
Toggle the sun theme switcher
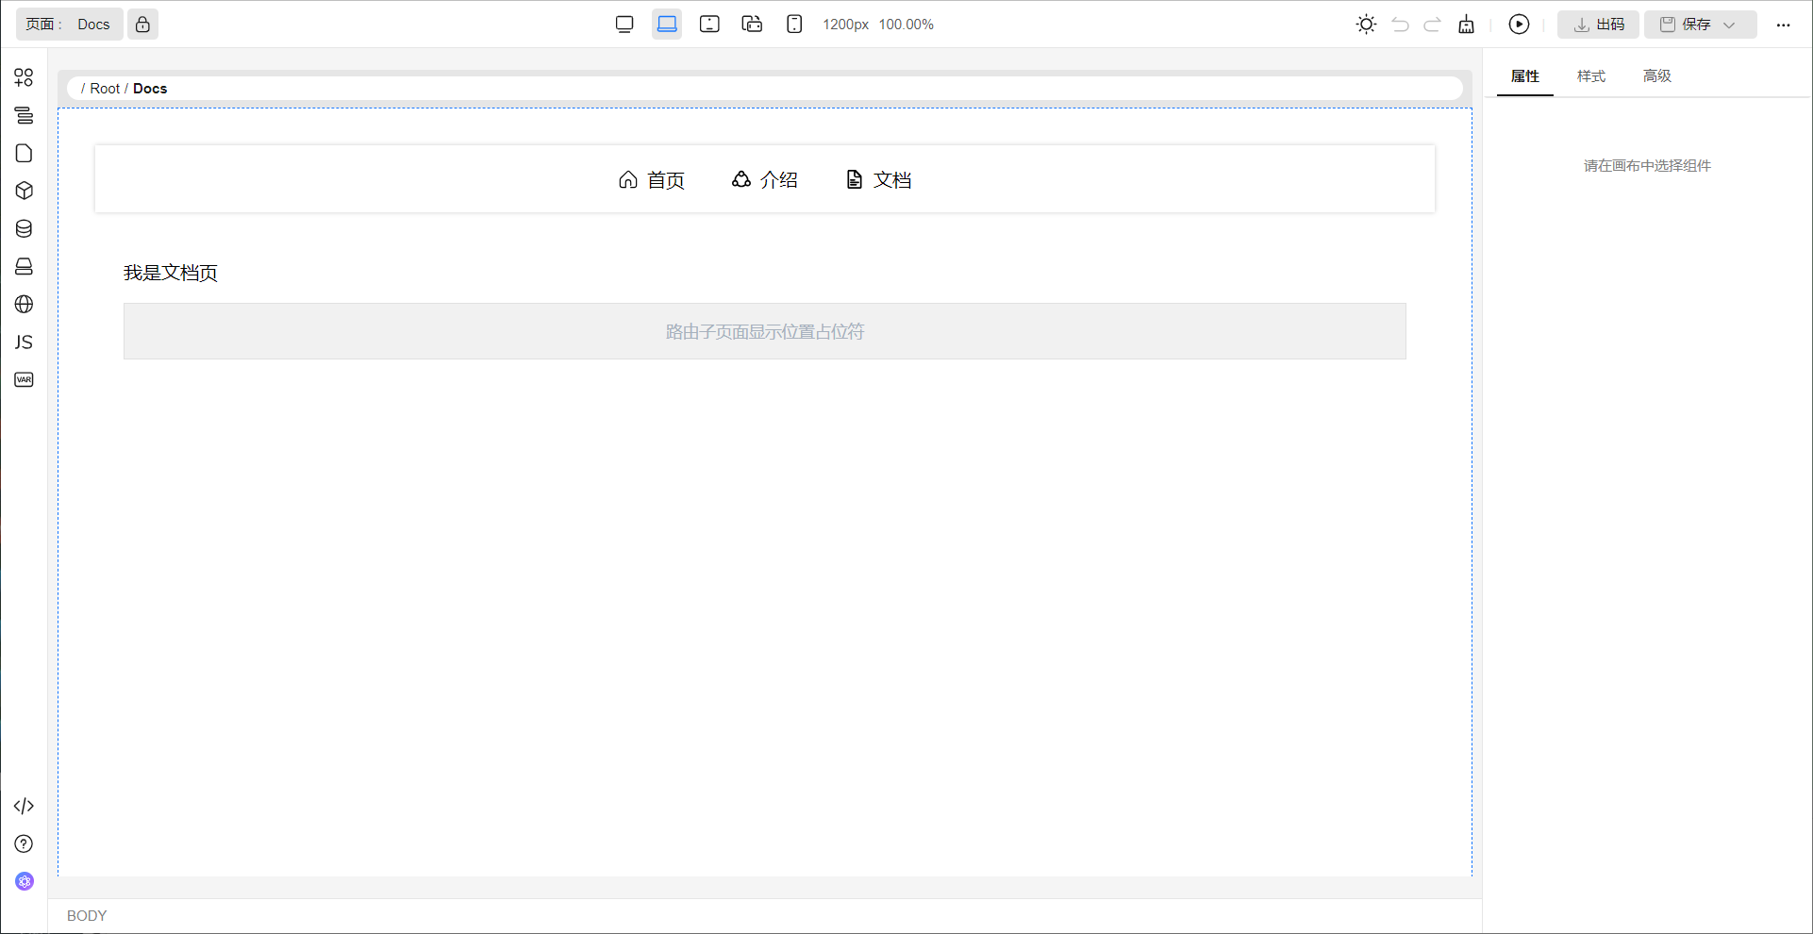click(1366, 25)
